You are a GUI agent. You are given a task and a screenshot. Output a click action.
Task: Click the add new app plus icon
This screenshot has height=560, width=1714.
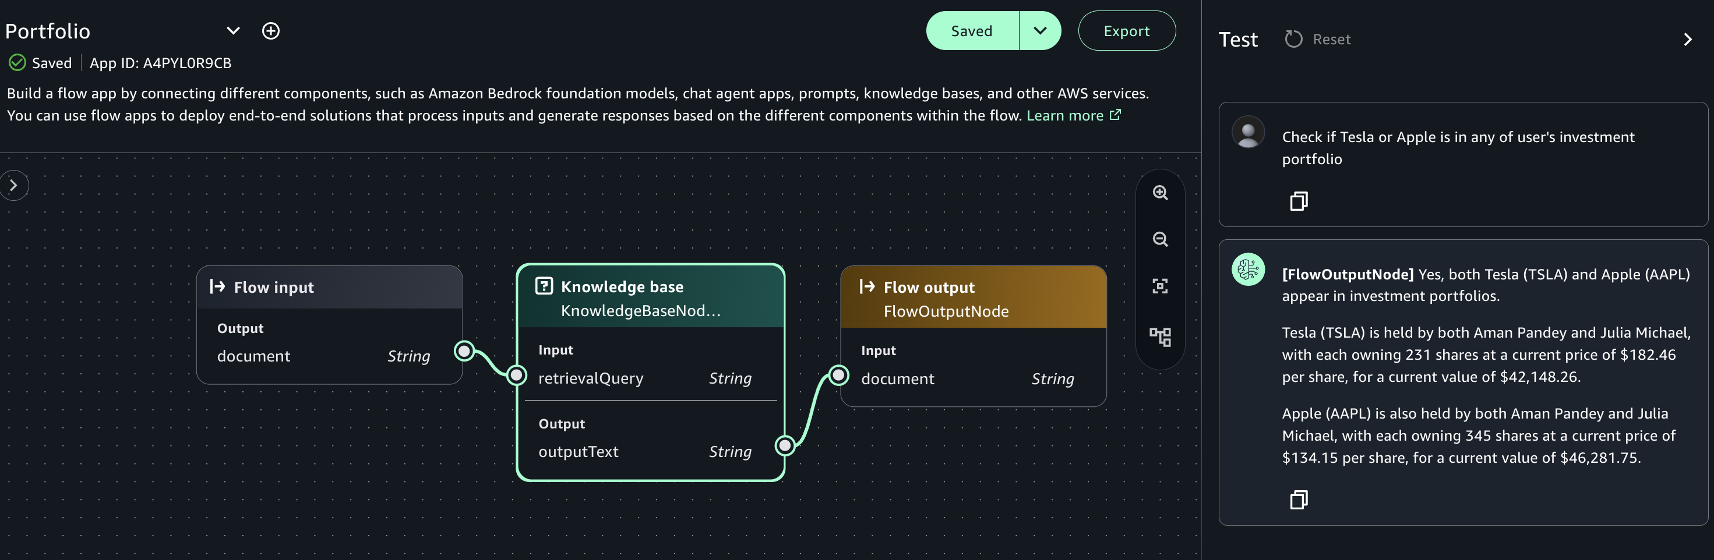pyautogui.click(x=271, y=31)
